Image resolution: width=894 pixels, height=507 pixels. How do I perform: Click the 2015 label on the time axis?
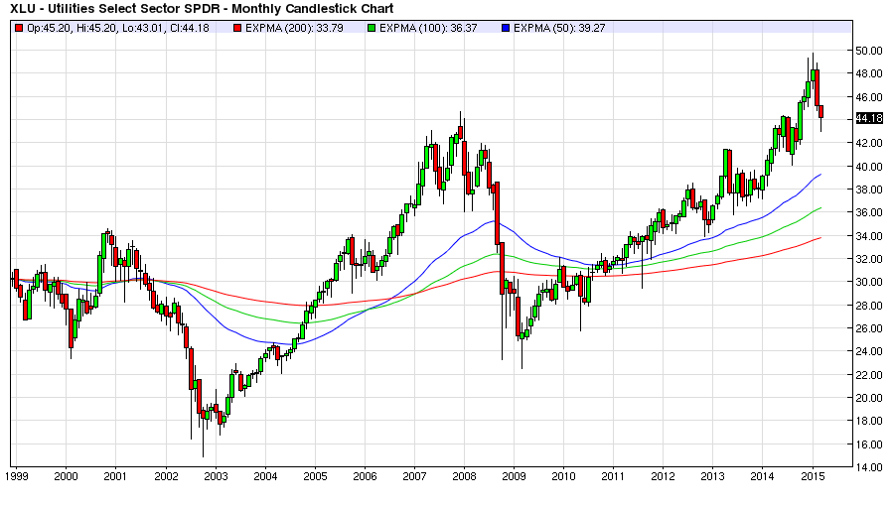[813, 476]
